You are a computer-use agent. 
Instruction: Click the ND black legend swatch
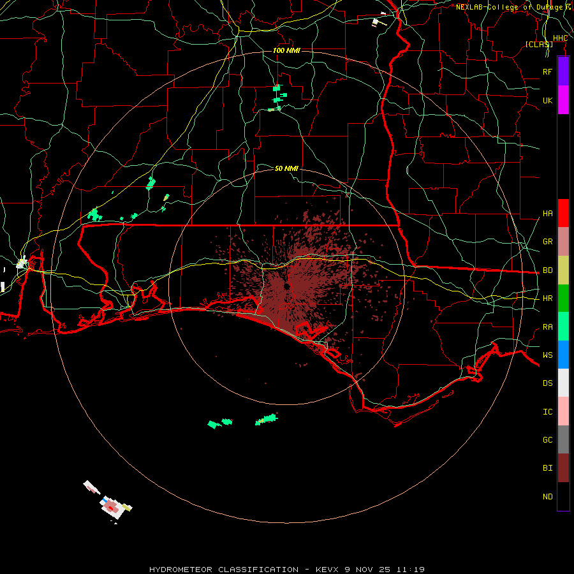[x=563, y=496]
